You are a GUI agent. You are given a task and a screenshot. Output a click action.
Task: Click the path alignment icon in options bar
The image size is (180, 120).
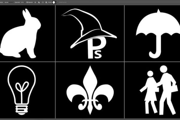click(39, 2)
